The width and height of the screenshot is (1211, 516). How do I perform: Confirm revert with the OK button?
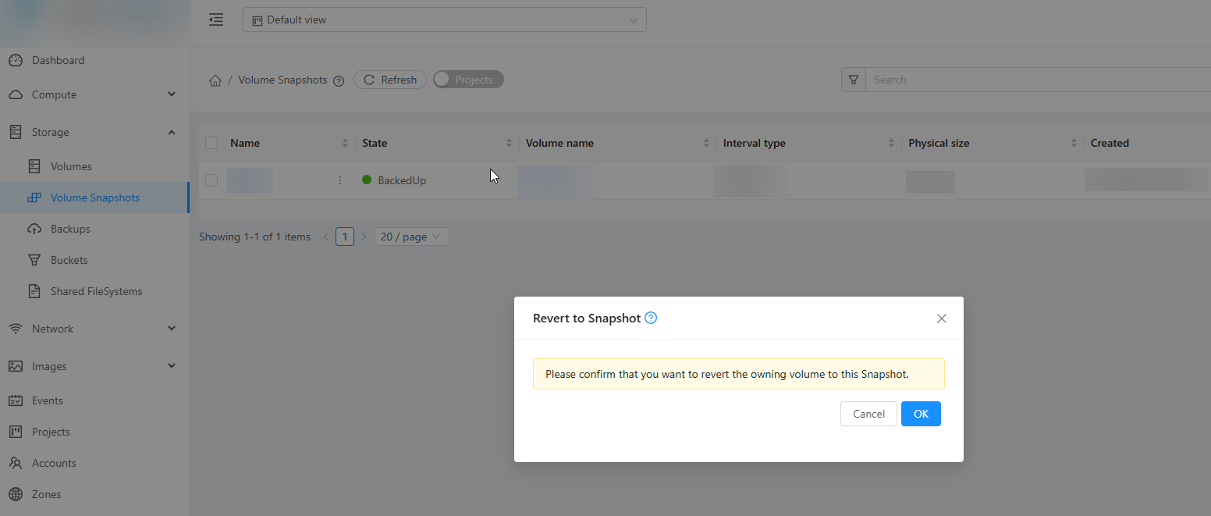[920, 414]
